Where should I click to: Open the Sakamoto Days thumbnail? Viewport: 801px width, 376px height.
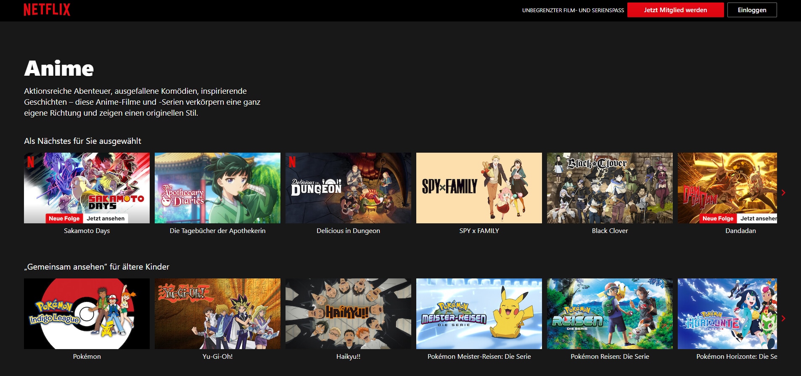point(87,188)
